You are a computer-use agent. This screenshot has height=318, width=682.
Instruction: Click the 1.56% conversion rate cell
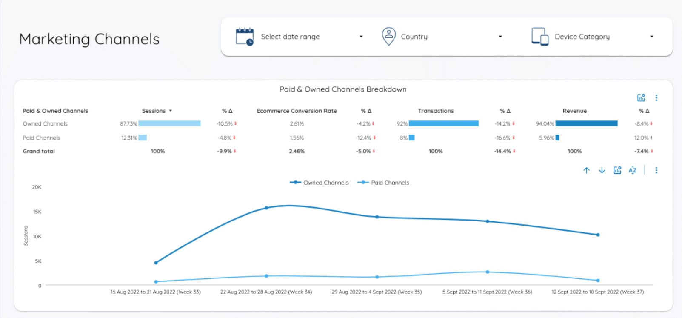click(297, 138)
